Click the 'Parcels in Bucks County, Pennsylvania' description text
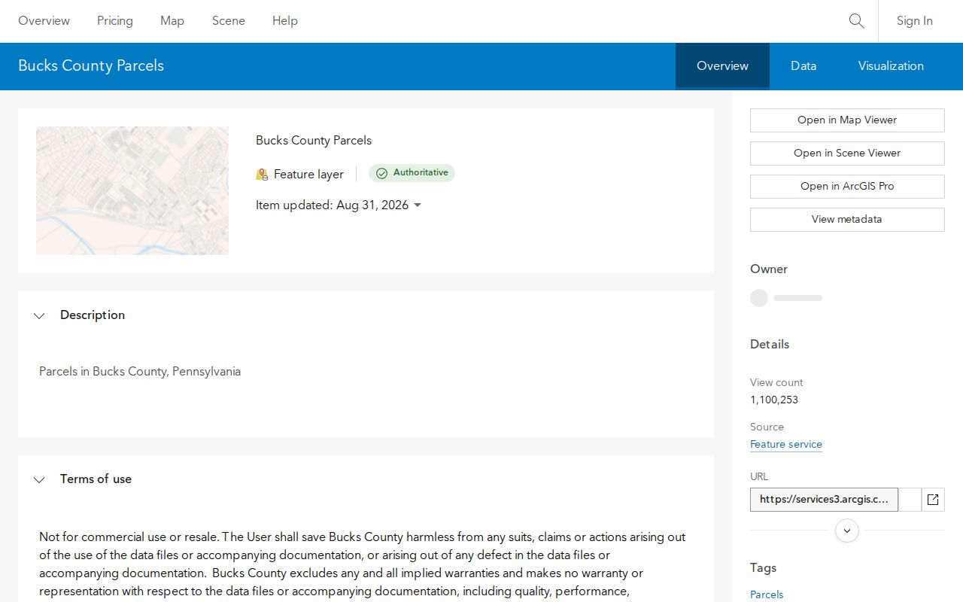Image resolution: width=963 pixels, height=602 pixels. 140,372
